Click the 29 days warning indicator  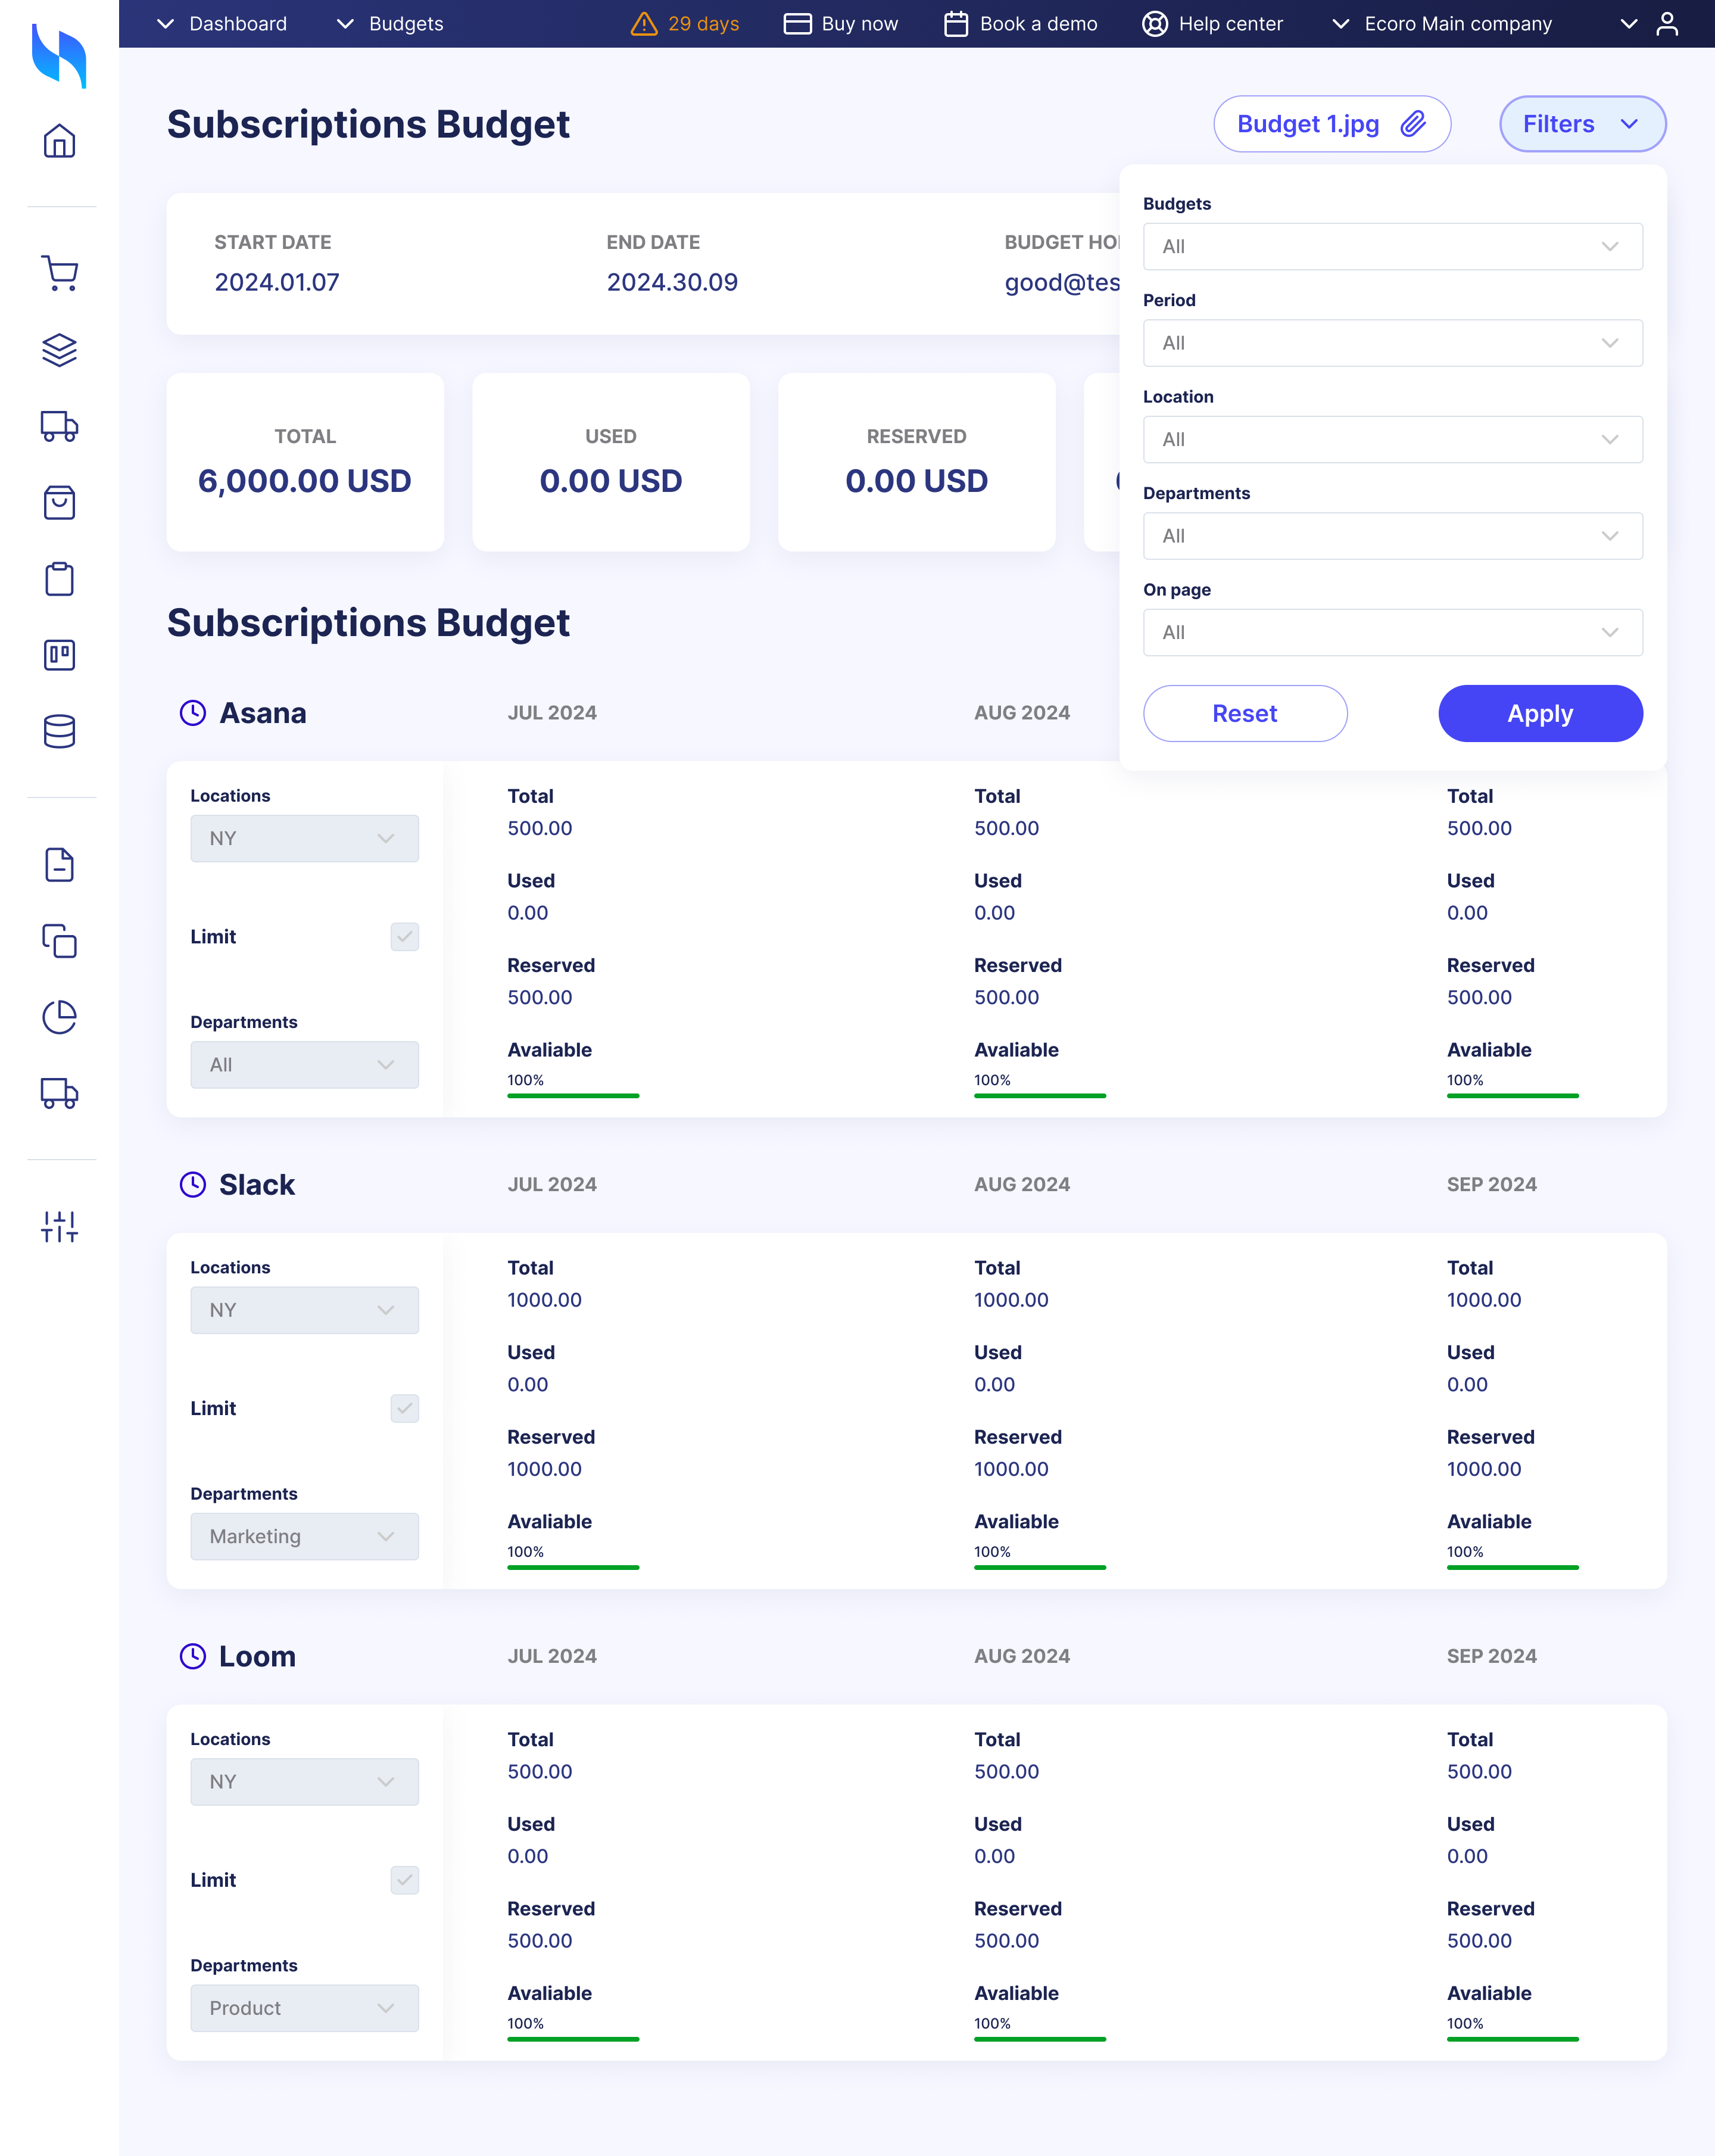pyautogui.click(x=684, y=23)
